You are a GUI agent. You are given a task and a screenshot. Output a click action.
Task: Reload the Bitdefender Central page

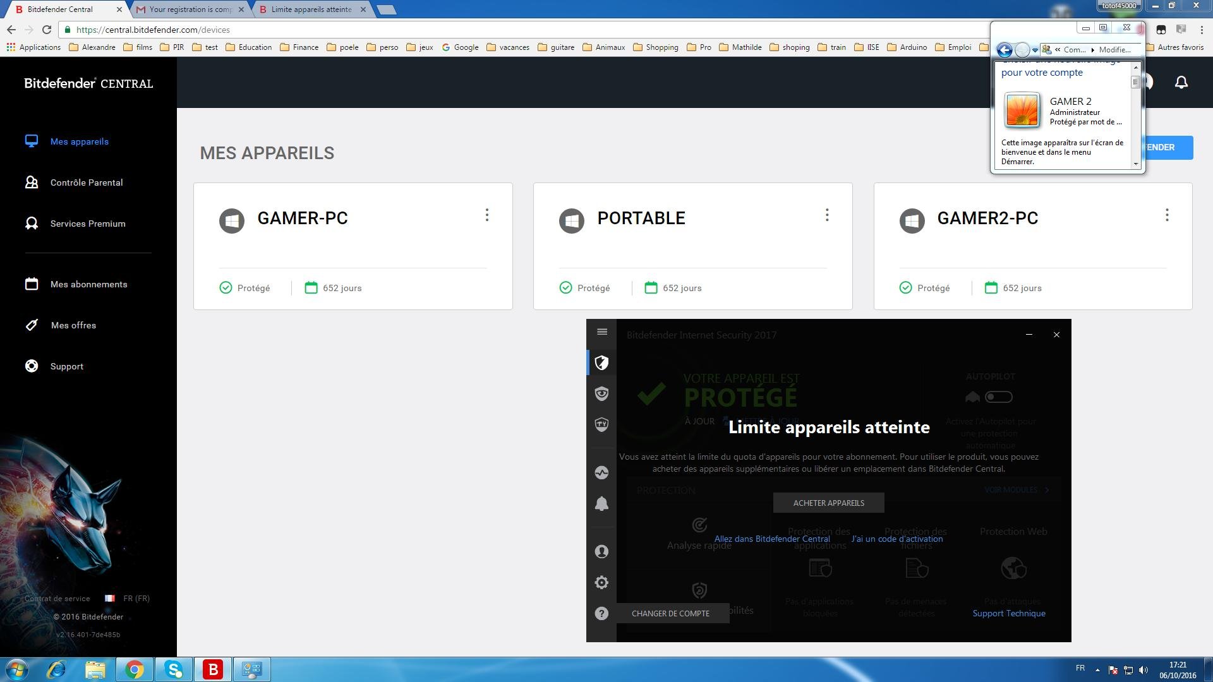click(47, 30)
